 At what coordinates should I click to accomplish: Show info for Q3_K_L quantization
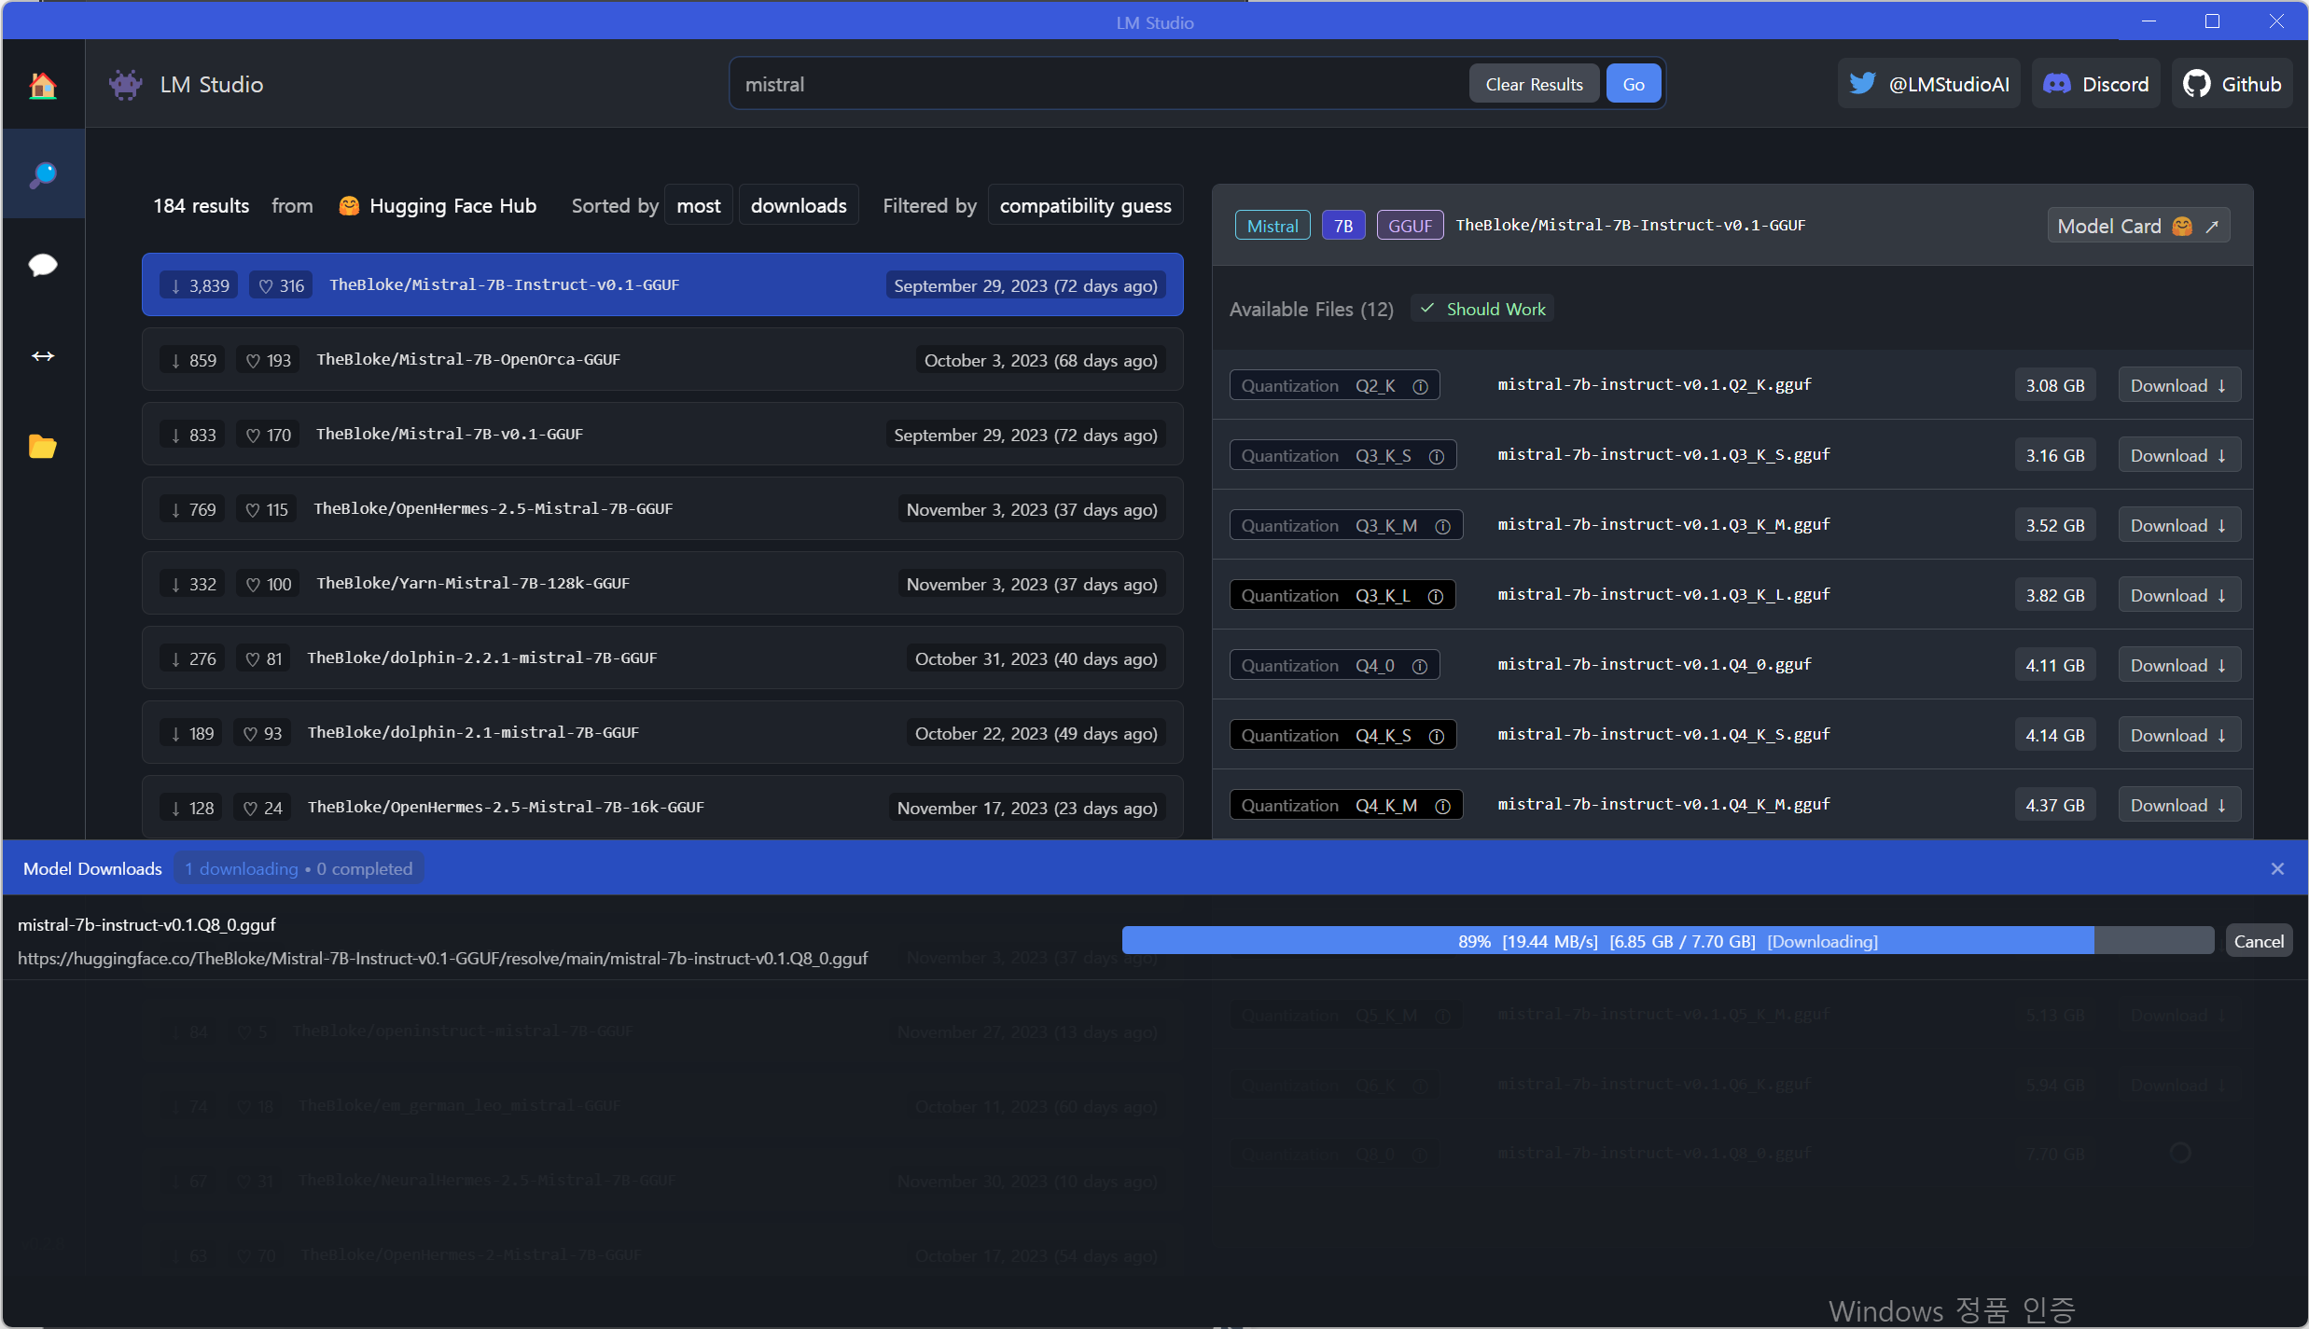pos(1436,596)
